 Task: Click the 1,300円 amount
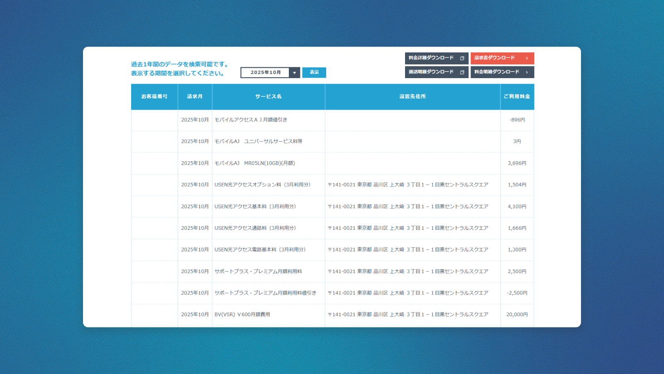[x=517, y=250]
